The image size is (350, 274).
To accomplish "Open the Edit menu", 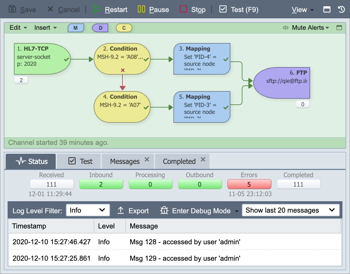I will 18,28.
